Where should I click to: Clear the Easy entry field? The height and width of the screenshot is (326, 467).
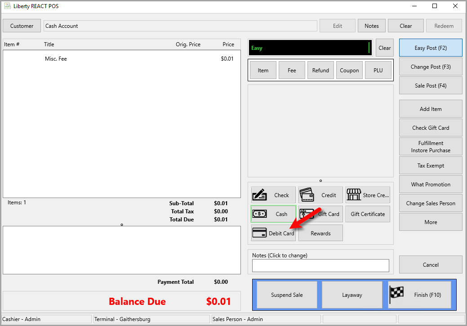click(x=384, y=48)
